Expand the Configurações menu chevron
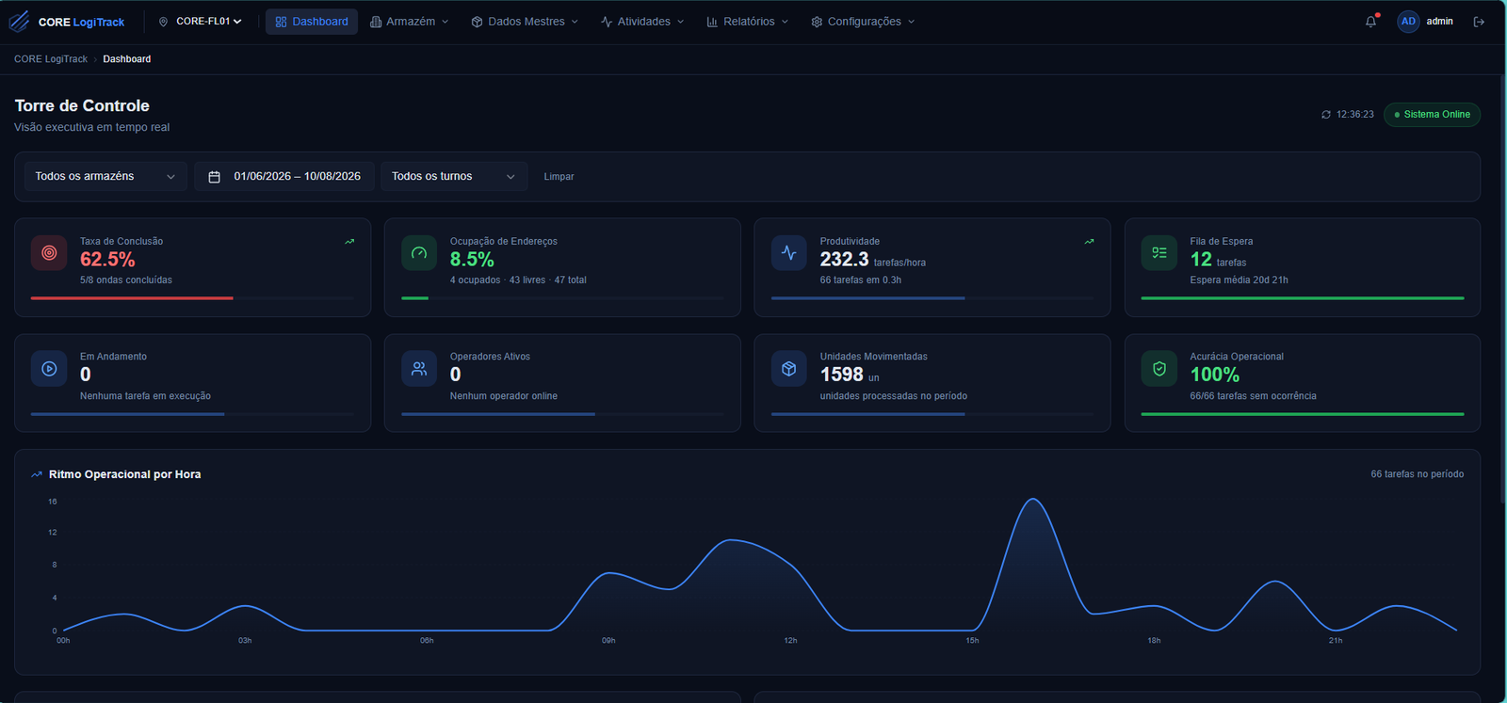The height and width of the screenshot is (703, 1507). [x=911, y=22]
